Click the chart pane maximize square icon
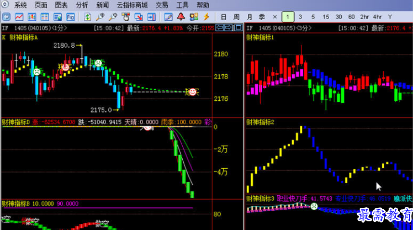 [x=238, y=27]
